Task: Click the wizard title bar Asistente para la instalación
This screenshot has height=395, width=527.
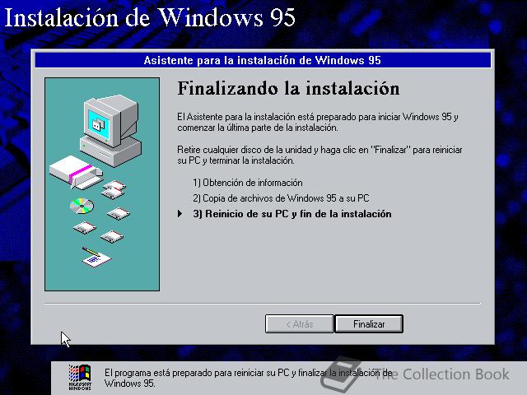Action: pos(263,60)
